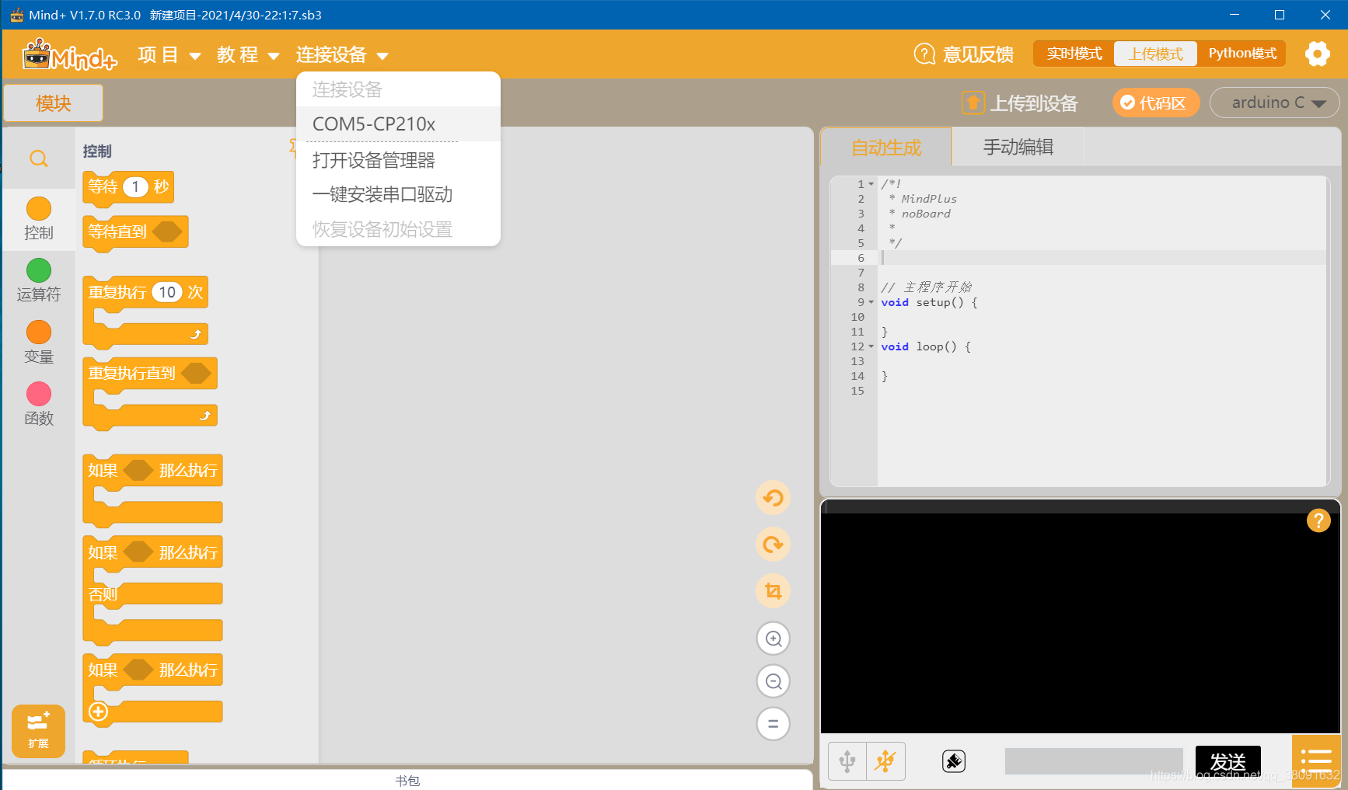This screenshot has height=790, width=1348.
Task: Click the serial message input field
Action: pyautogui.click(x=1094, y=761)
